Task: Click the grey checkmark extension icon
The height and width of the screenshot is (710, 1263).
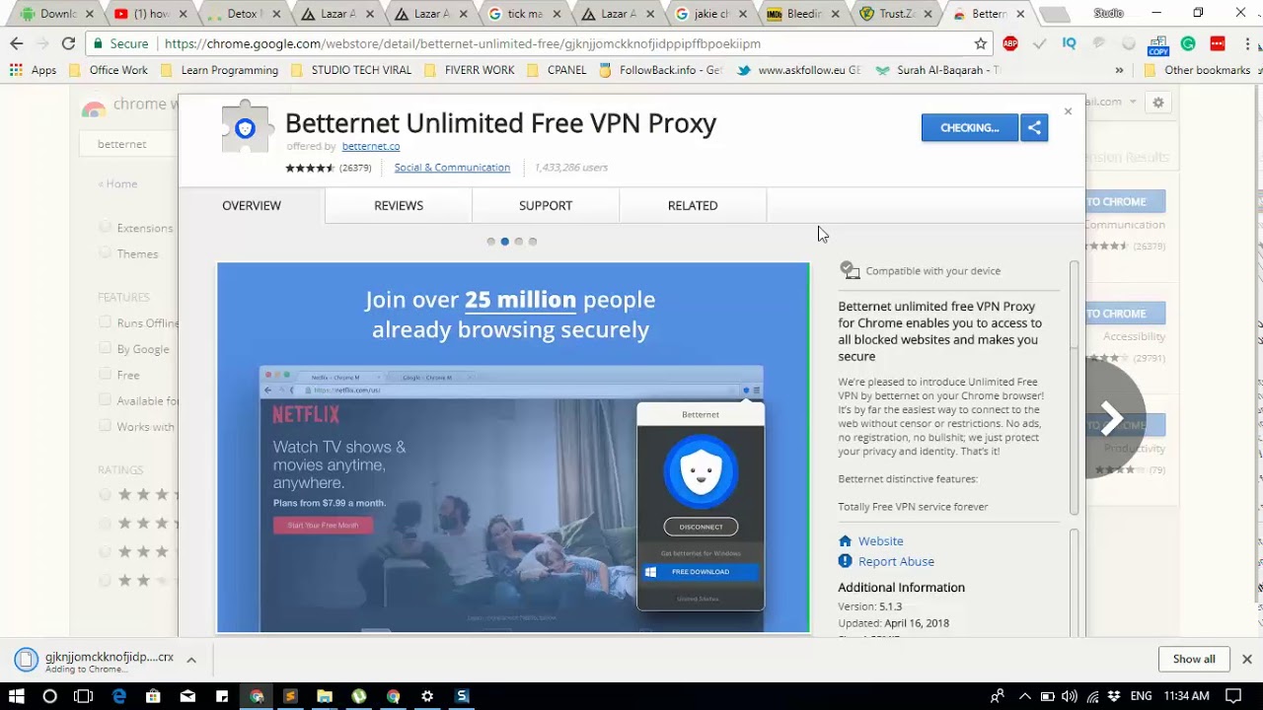Action: pos(1040,43)
